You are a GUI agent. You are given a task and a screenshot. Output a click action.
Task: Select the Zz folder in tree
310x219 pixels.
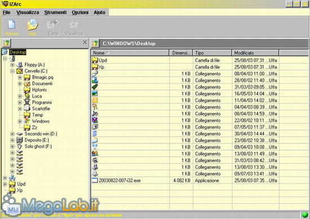[34, 128]
